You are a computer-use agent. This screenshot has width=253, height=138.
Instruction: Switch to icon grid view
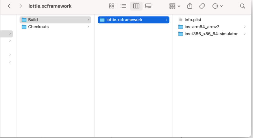pyautogui.click(x=112, y=6)
